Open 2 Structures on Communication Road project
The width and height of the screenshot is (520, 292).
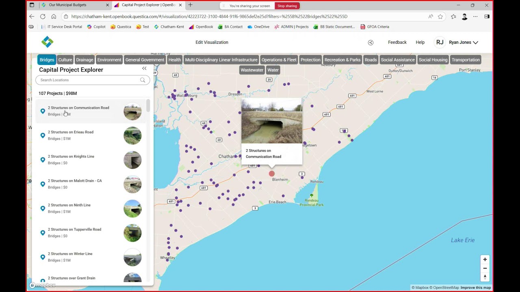91,111
